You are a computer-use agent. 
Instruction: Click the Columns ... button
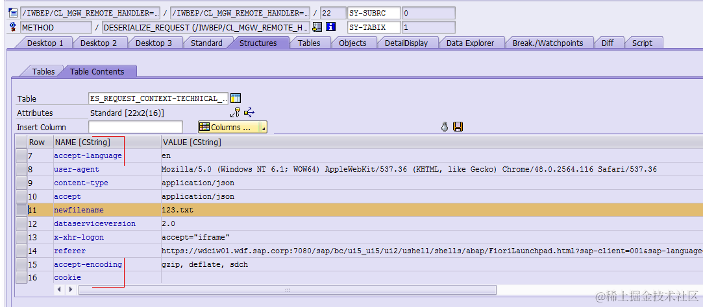pos(229,128)
